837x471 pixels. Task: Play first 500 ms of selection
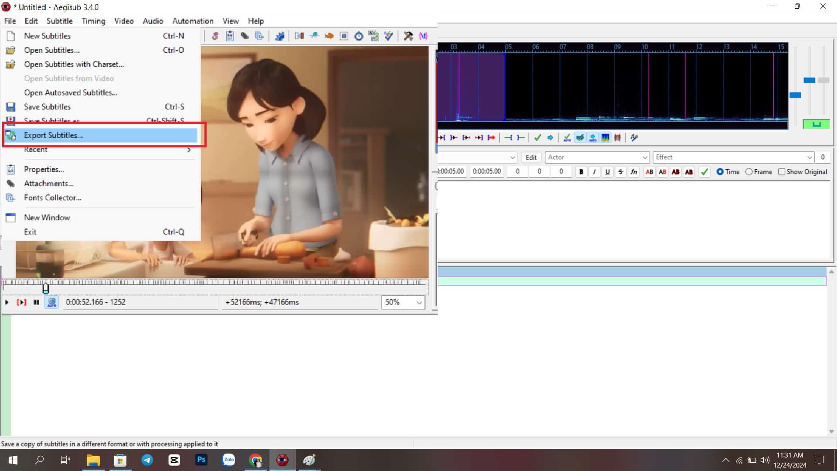[x=466, y=138]
